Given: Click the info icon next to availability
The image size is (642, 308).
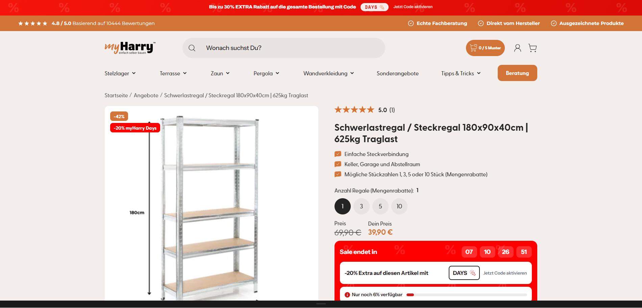Looking at the screenshot, I should 347,295.
